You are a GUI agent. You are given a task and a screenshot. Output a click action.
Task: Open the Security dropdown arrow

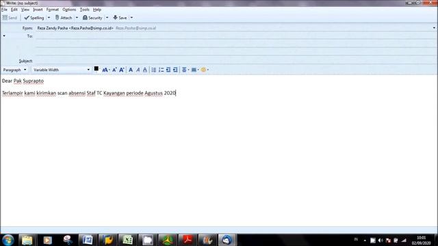pos(107,18)
